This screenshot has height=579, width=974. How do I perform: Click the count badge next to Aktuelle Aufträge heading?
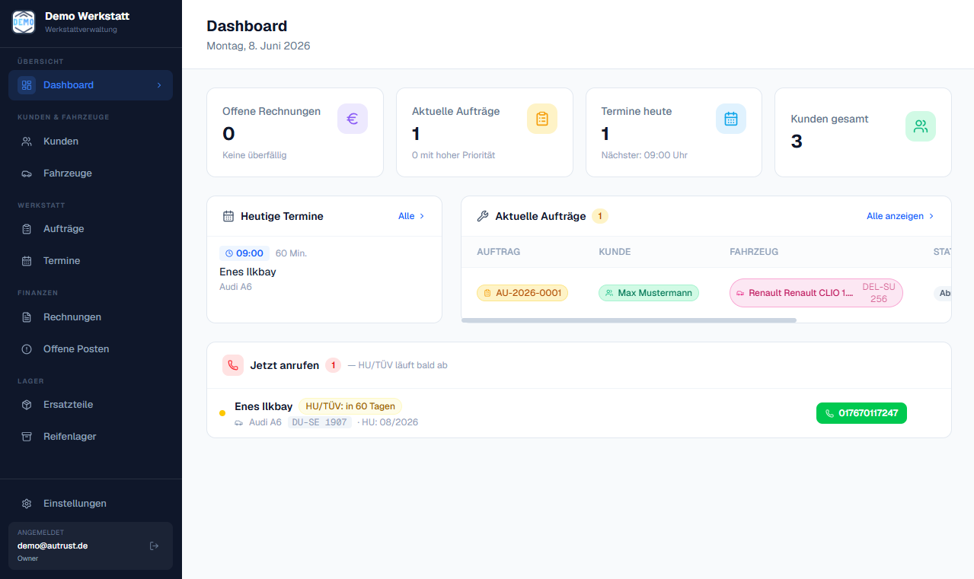pyautogui.click(x=600, y=216)
